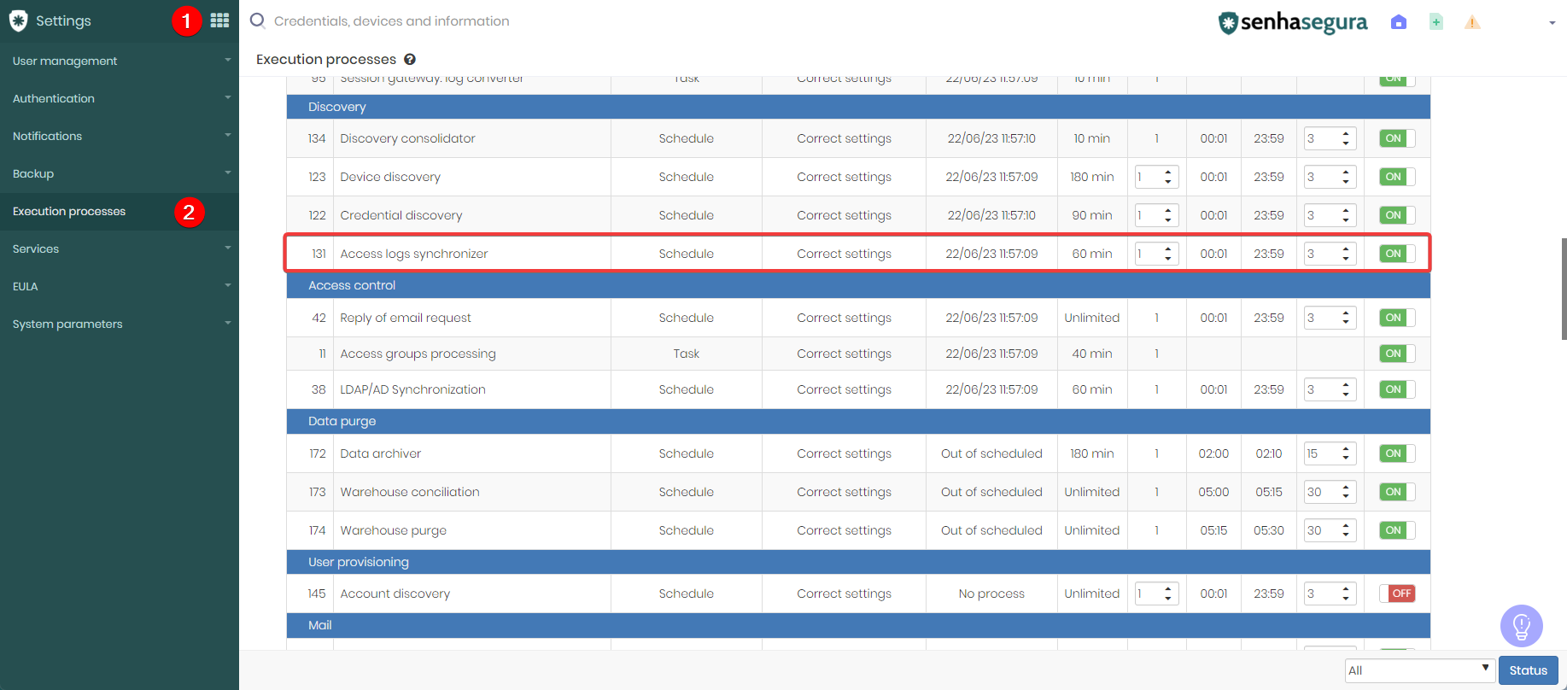
Task: Expand Services menu
Action: 120,249
